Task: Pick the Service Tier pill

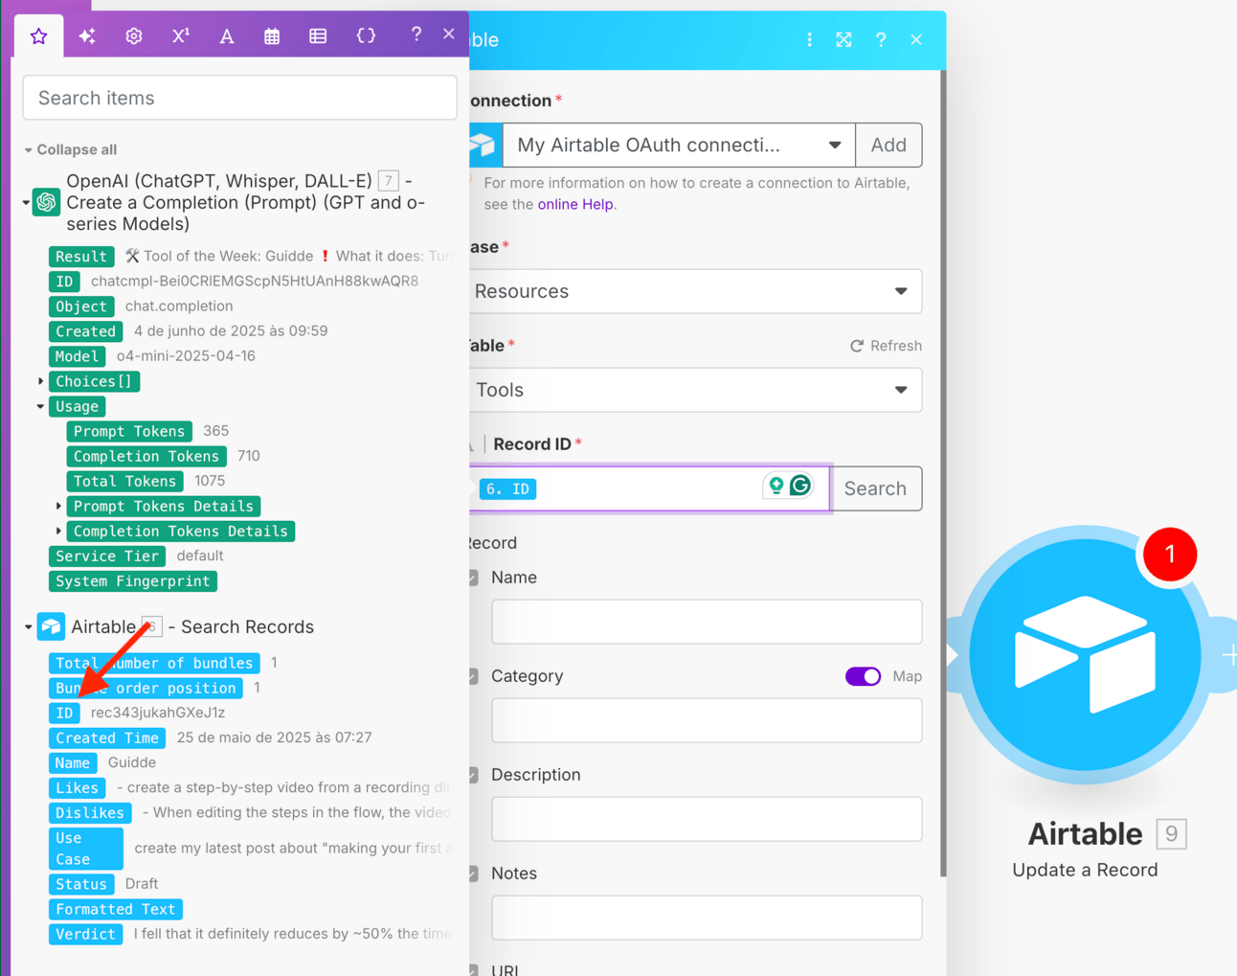Action: coord(107,556)
